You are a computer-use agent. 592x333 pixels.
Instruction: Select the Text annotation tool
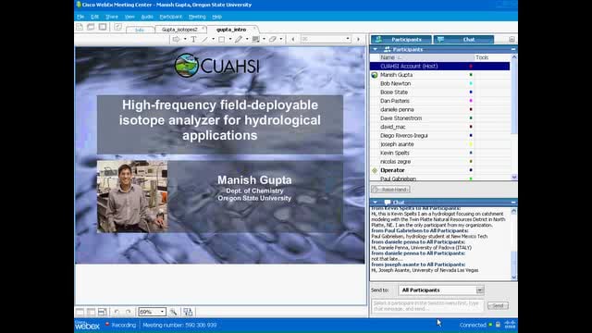[x=193, y=39]
